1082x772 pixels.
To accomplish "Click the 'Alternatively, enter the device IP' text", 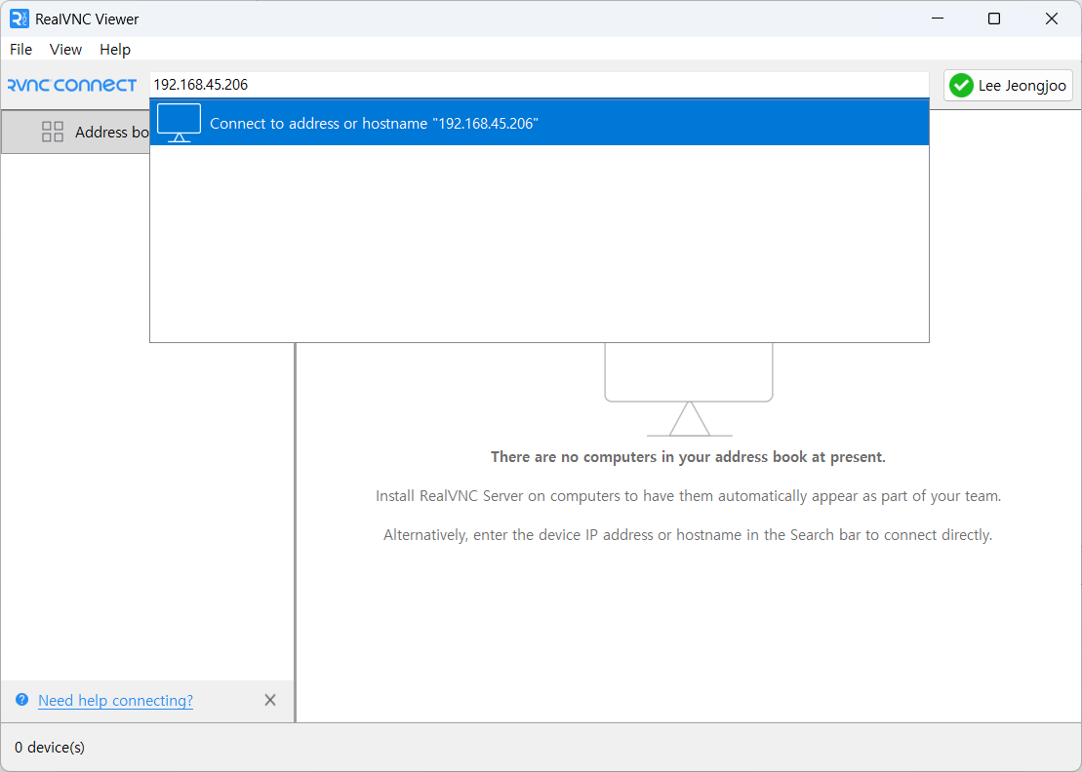I will point(688,535).
